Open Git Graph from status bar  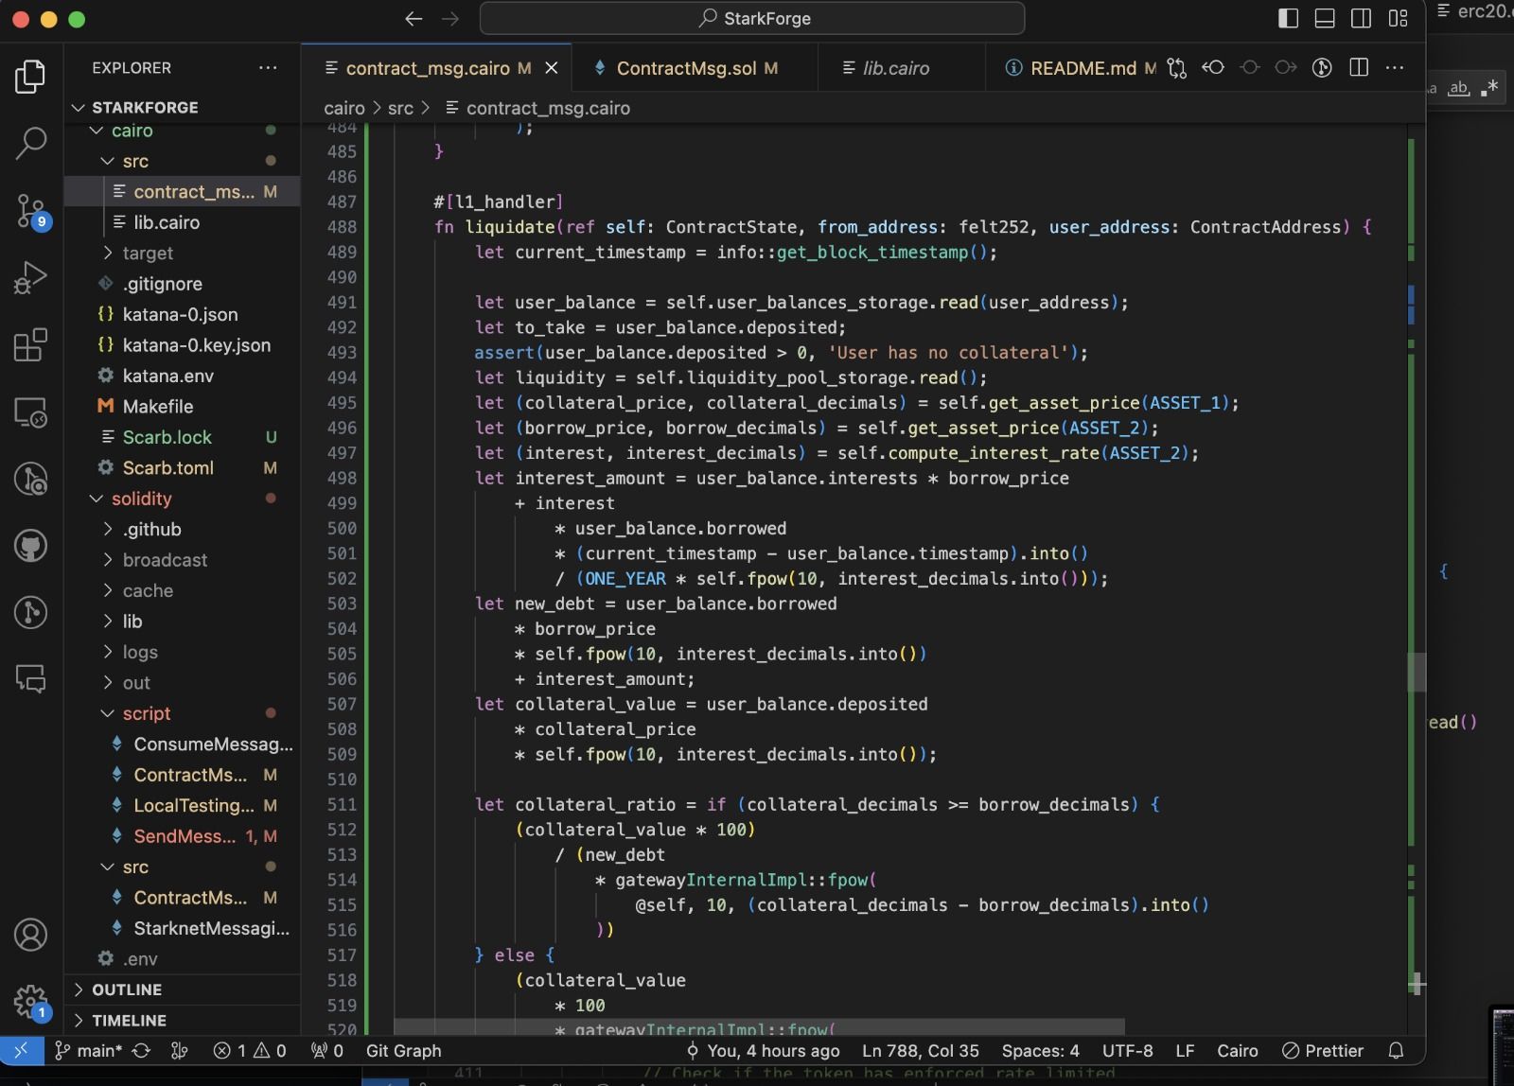403,1050
